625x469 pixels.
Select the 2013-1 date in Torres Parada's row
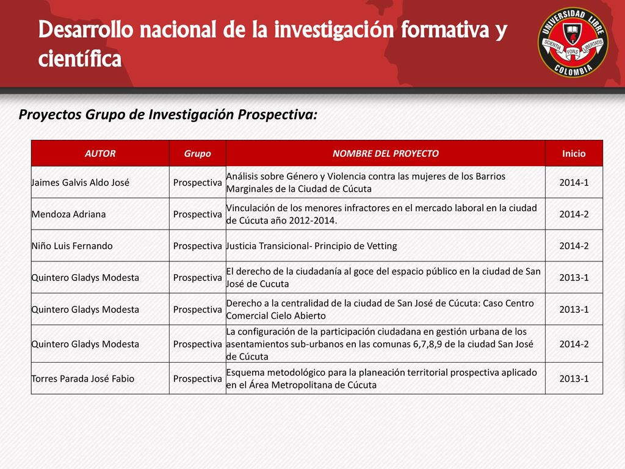574,379
